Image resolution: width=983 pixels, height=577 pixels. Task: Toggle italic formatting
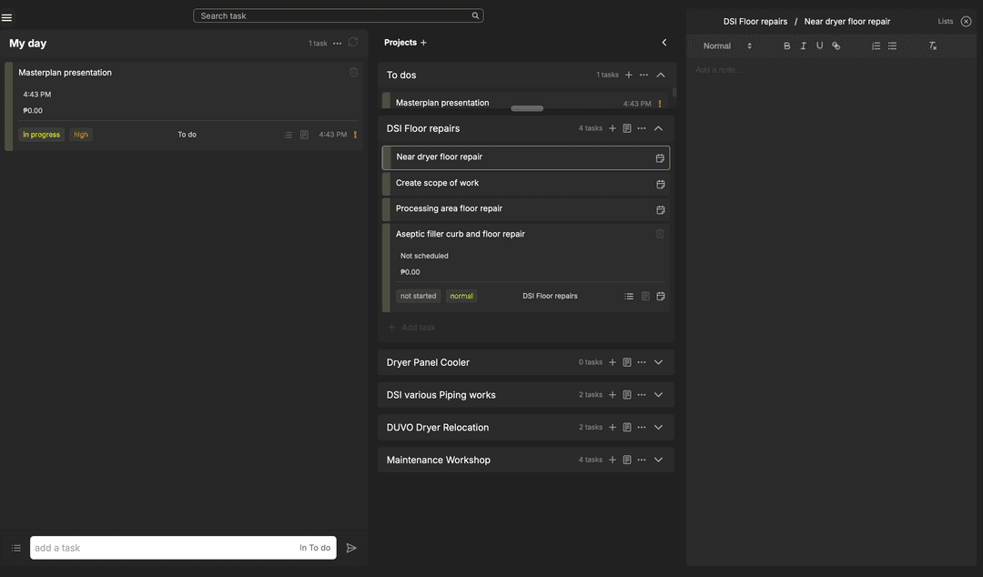803,46
